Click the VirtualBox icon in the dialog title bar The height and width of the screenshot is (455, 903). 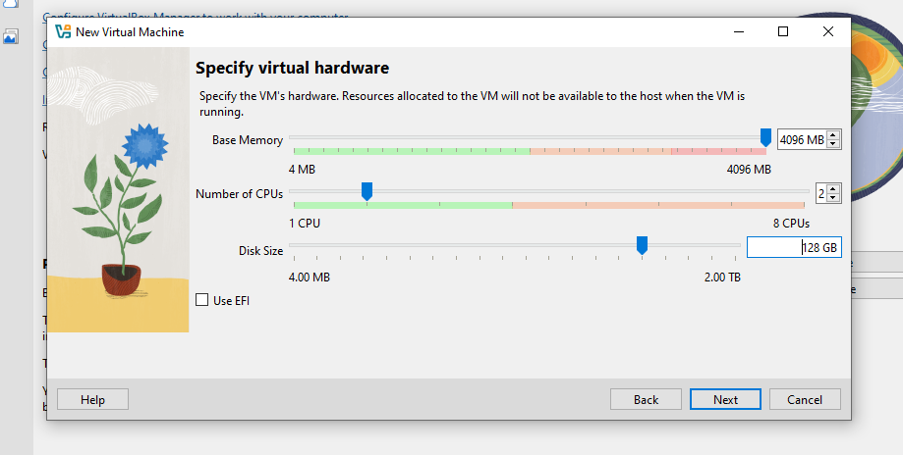[x=63, y=32]
